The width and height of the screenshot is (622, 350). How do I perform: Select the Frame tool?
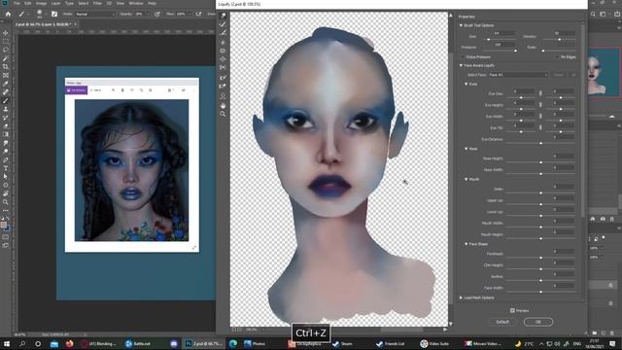(x=6, y=76)
